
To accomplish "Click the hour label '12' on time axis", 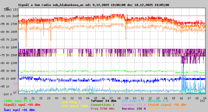I will click(x=150, y=98).
